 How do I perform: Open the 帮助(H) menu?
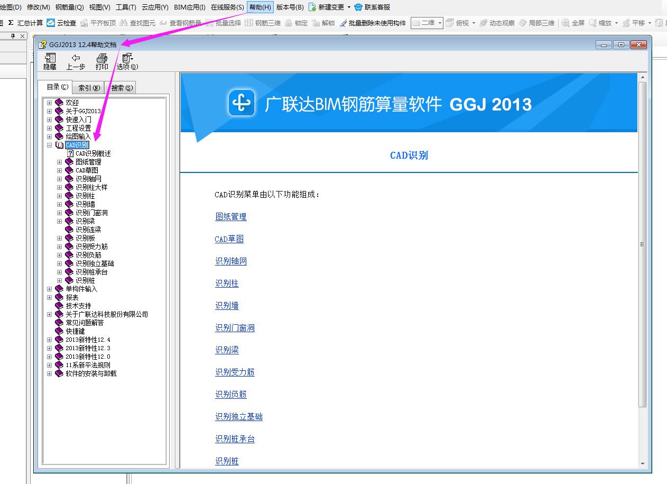(x=260, y=7)
